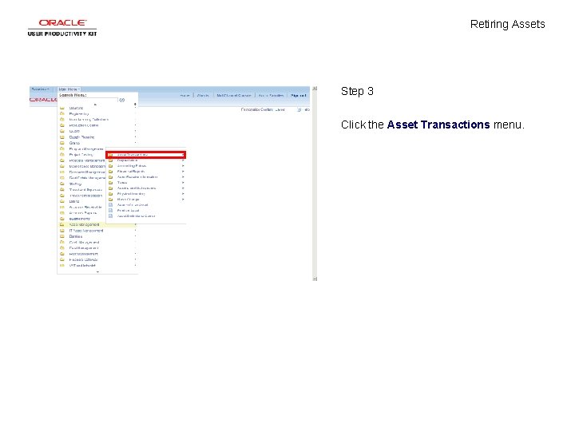Expand the IT Asset Management arrow
Image resolution: width=575 pixels, height=431 pixels.
(x=135, y=231)
